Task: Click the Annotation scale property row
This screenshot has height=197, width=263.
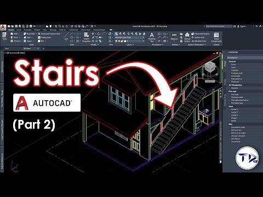Action: 245,128
